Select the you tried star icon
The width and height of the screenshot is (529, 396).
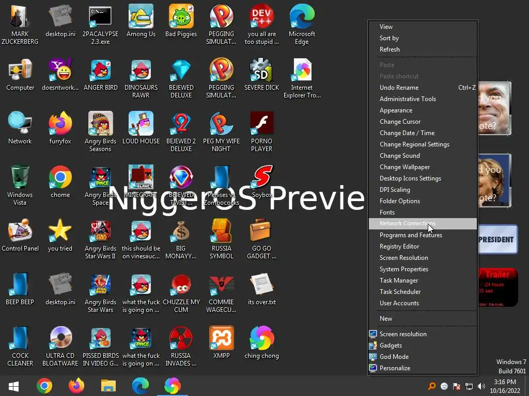[60, 235]
